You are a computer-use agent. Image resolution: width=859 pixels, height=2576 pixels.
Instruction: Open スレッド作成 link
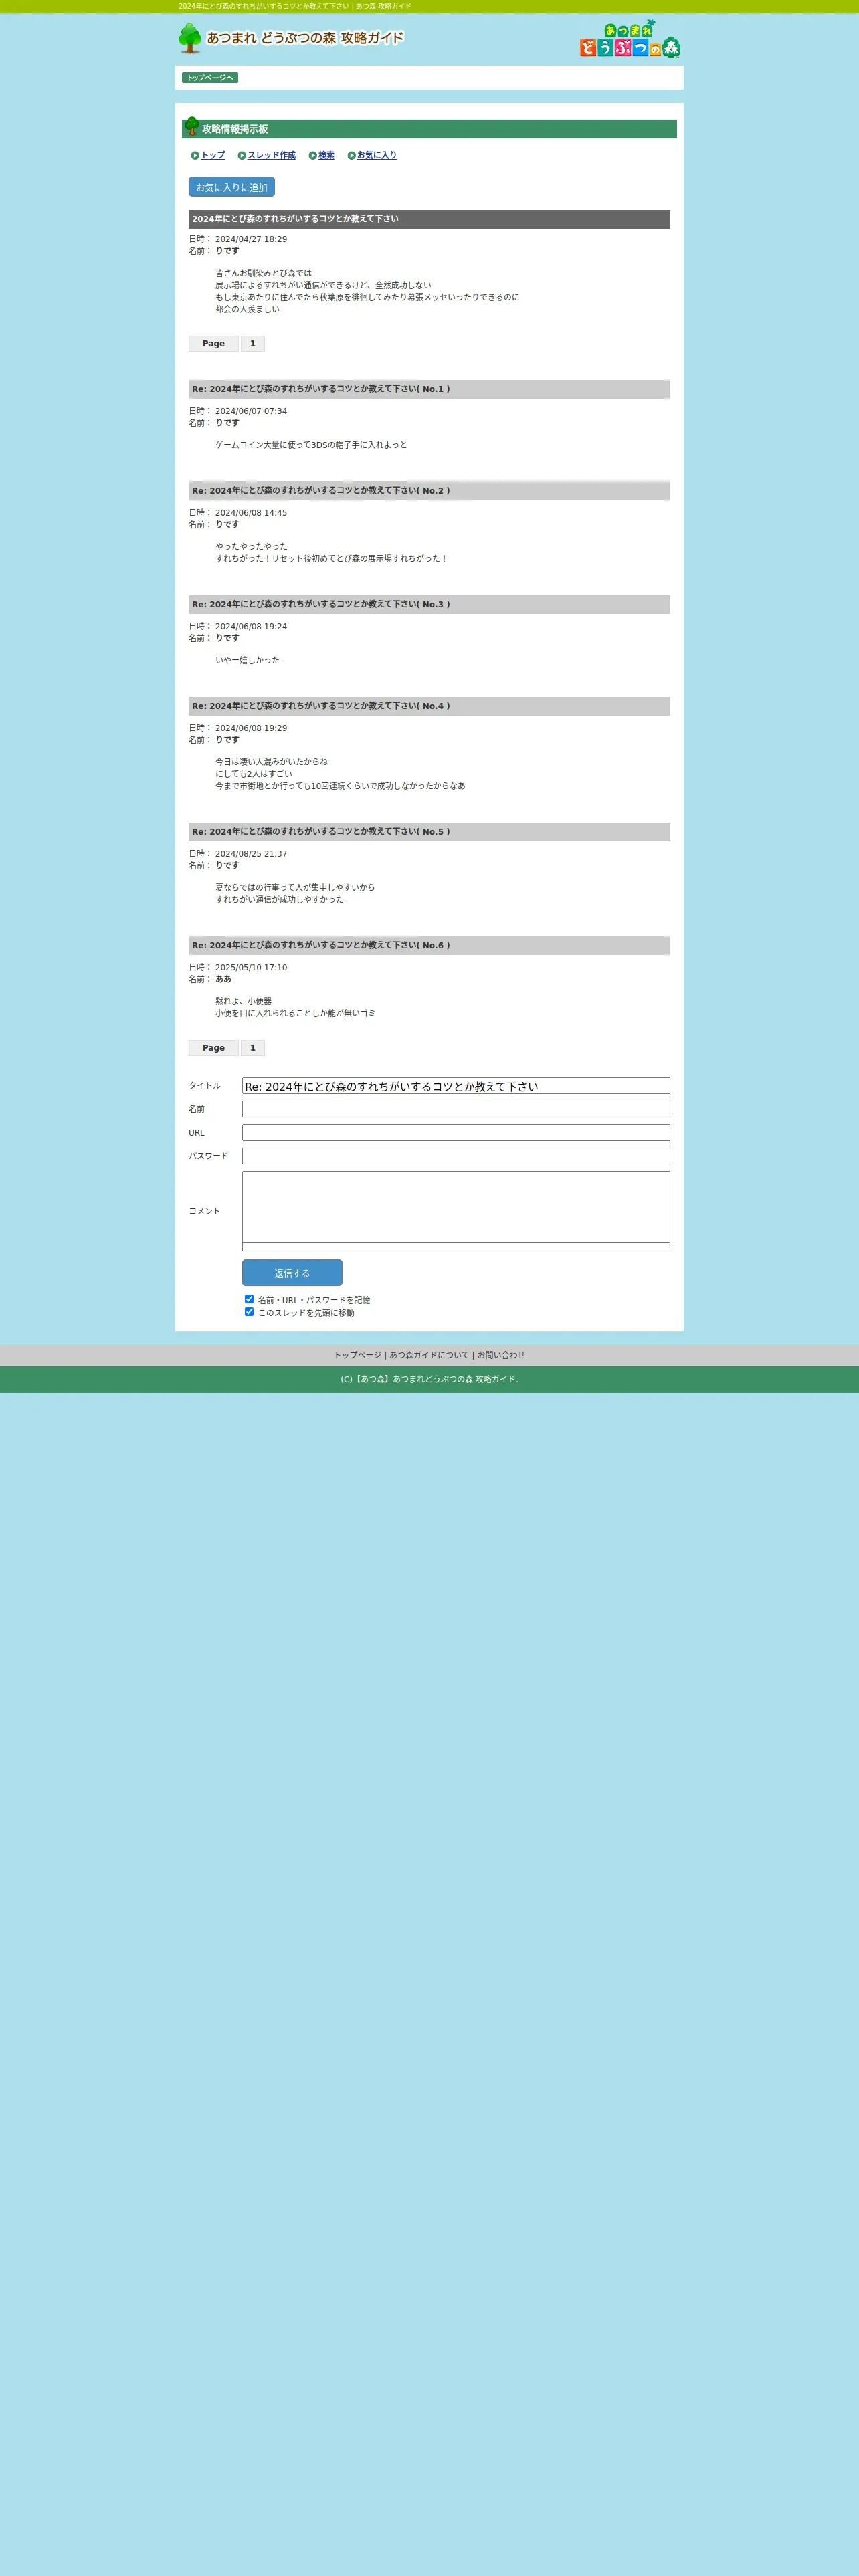(272, 156)
